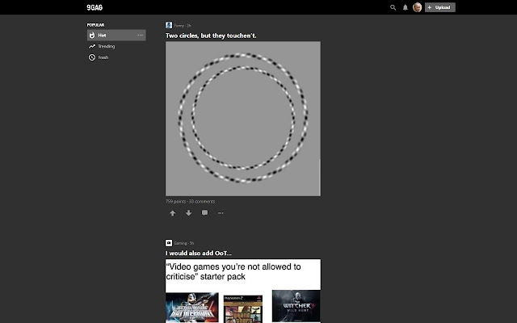The image size is (517, 323).
Task: Open the user profile avatar
Action: tap(417, 7)
